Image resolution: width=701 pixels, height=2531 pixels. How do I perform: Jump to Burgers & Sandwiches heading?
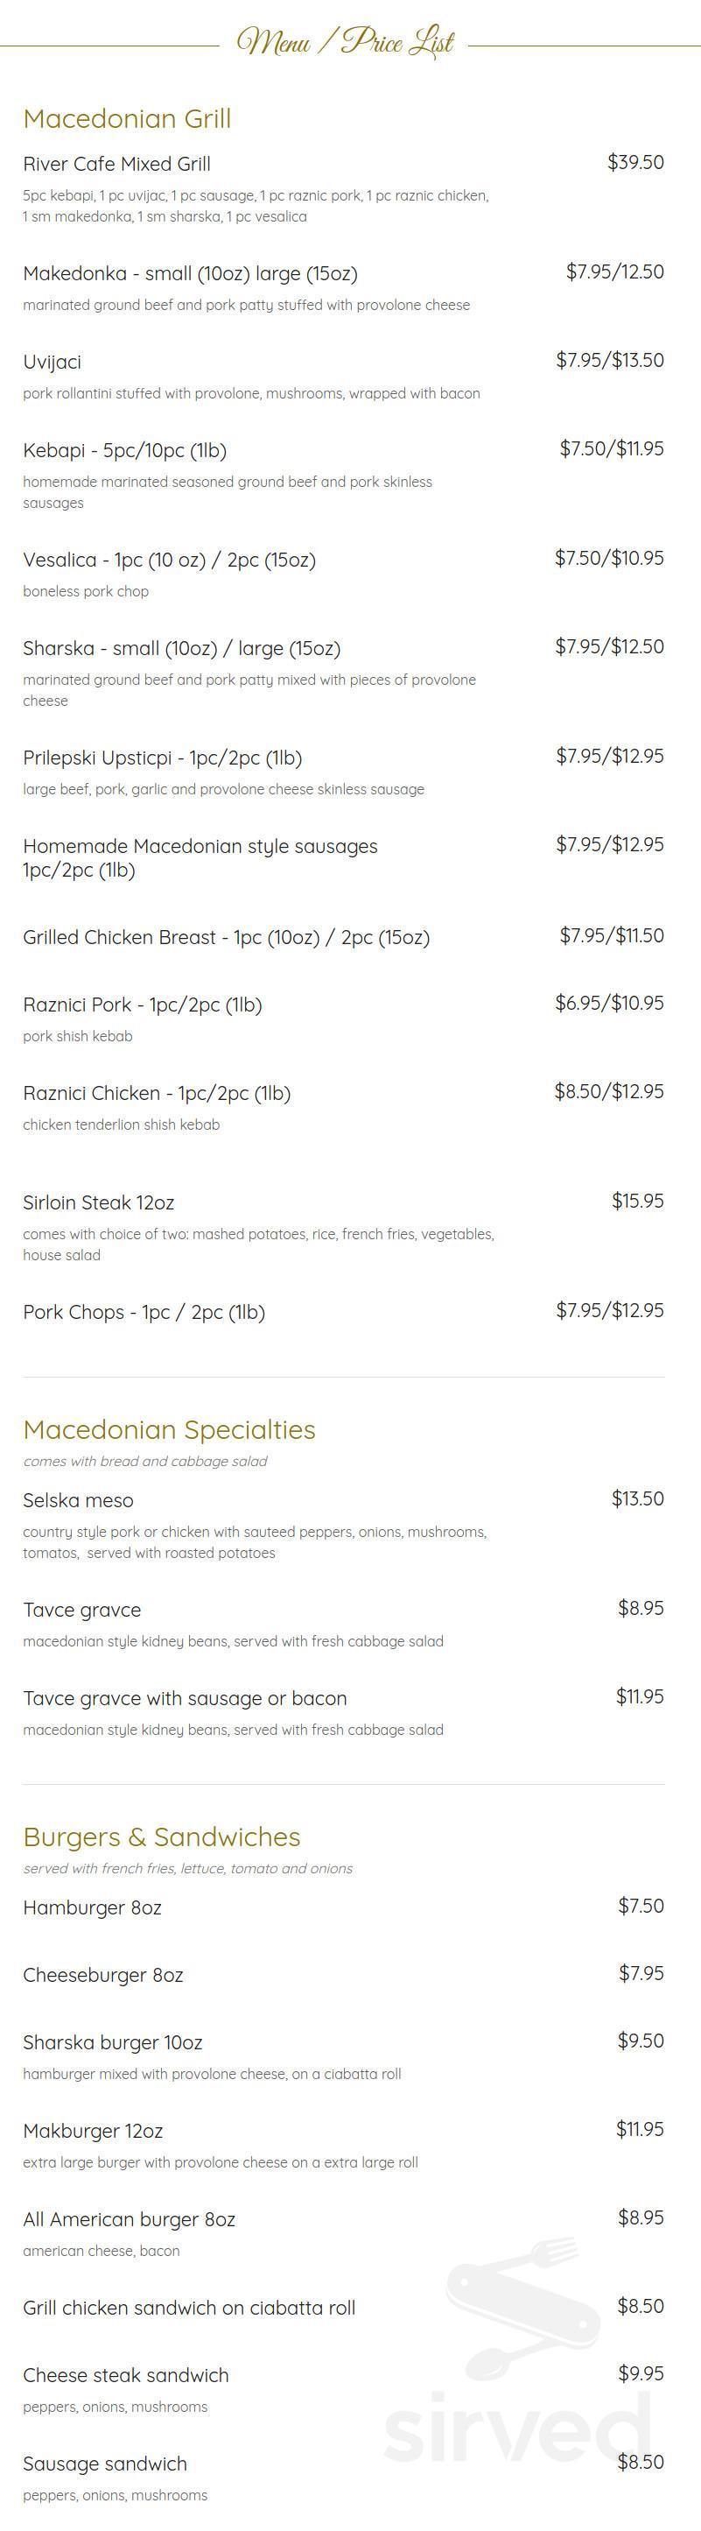point(161,1837)
